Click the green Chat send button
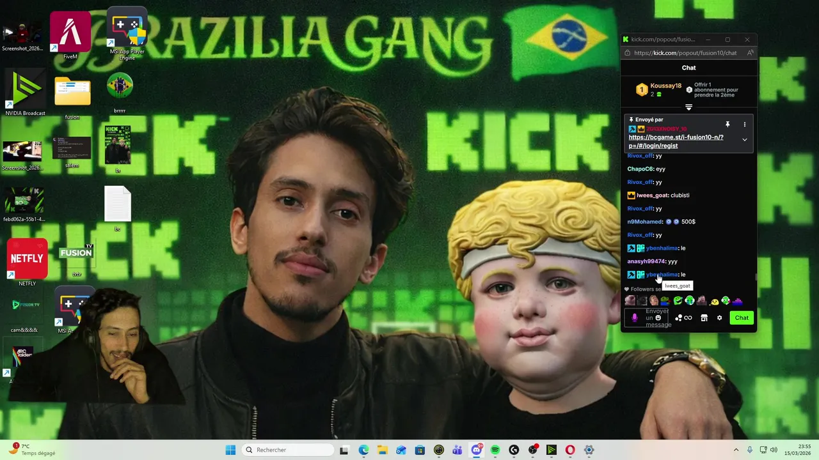This screenshot has height=460, width=819. (742, 318)
